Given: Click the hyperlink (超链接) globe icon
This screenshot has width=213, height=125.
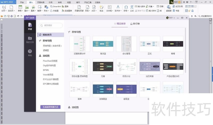Looking at the screenshot, I should click(169, 7).
